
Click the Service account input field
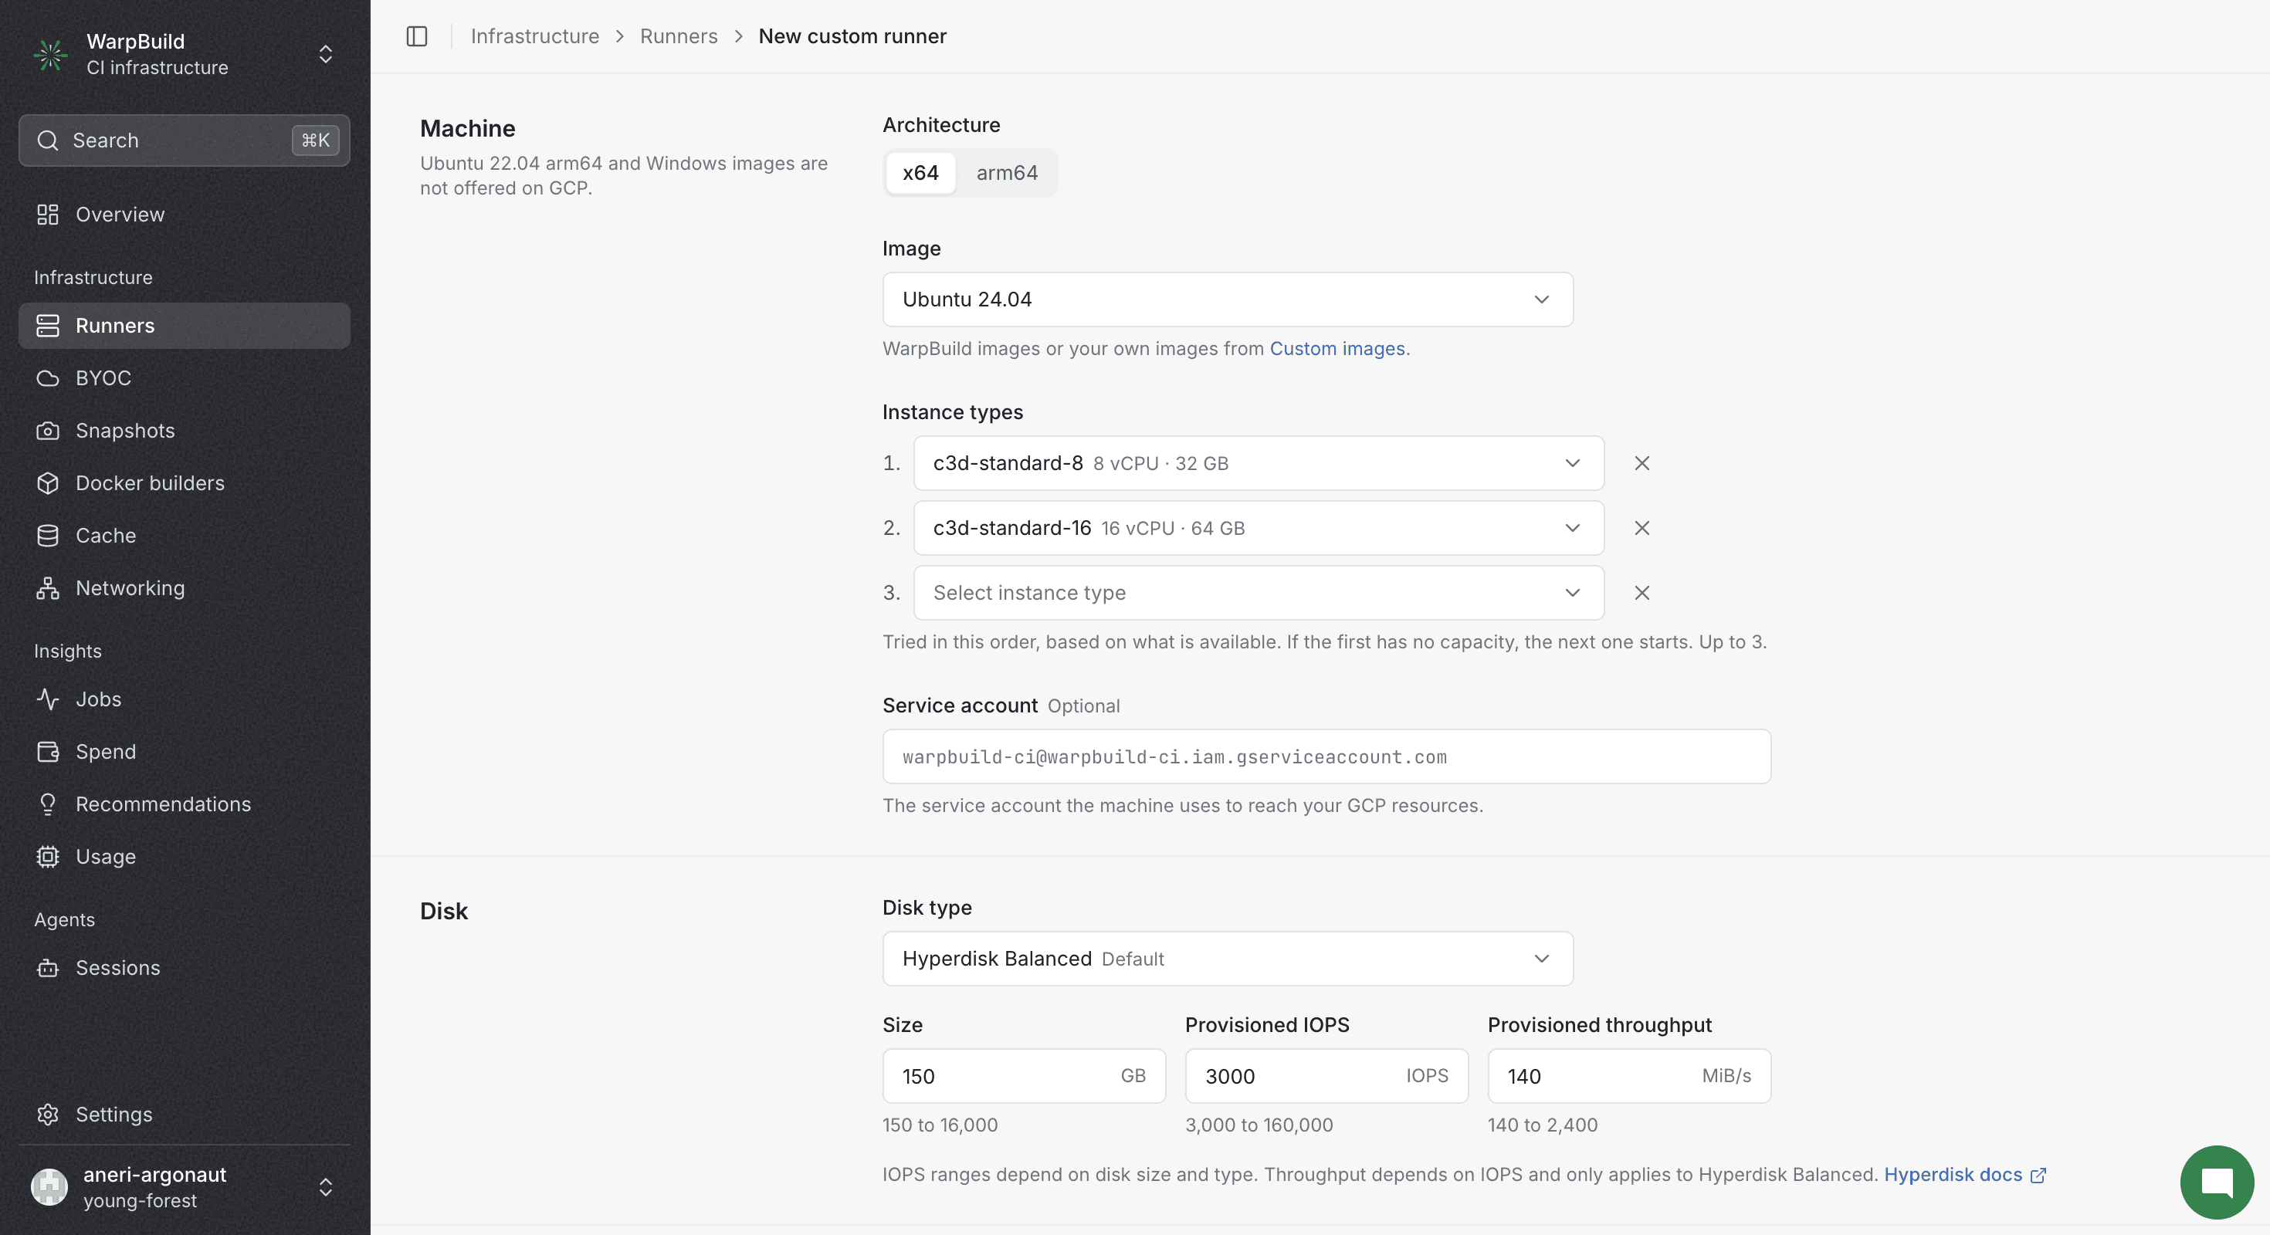(x=1326, y=756)
